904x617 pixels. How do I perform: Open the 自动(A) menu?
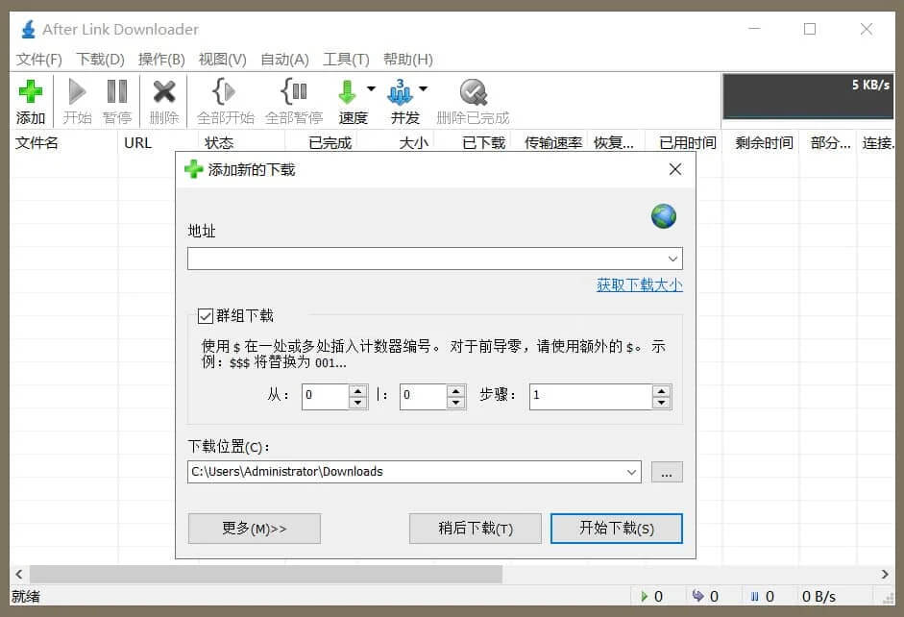click(x=283, y=59)
